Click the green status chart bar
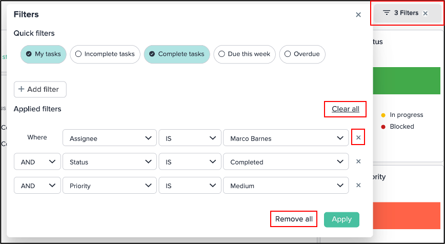The image size is (445, 244). (407, 80)
